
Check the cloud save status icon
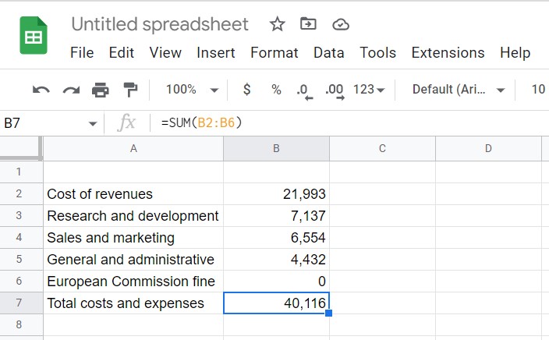(341, 24)
